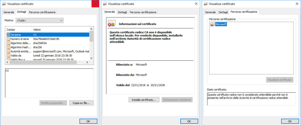The width and height of the screenshot is (301, 126).
Task: Click Dichiarazione emittente button
Action: click(177, 100)
